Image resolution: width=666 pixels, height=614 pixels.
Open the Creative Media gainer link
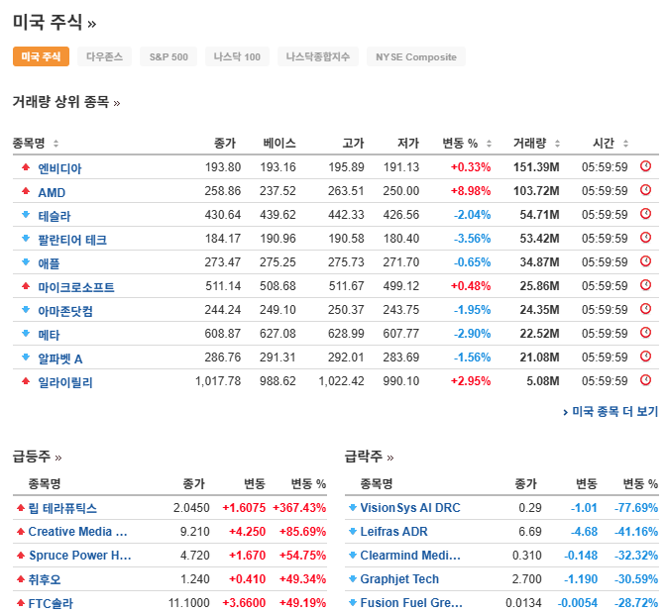click(77, 531)
